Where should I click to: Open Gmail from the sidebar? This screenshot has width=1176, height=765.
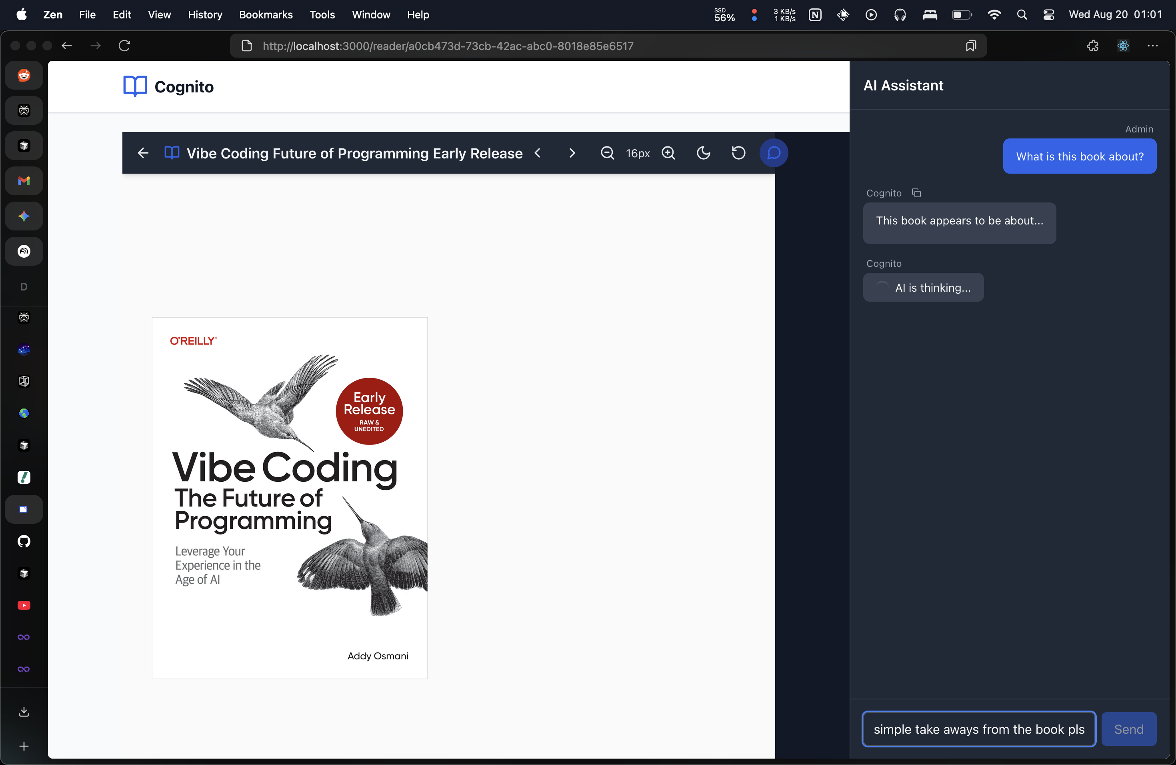click(23, 181)
